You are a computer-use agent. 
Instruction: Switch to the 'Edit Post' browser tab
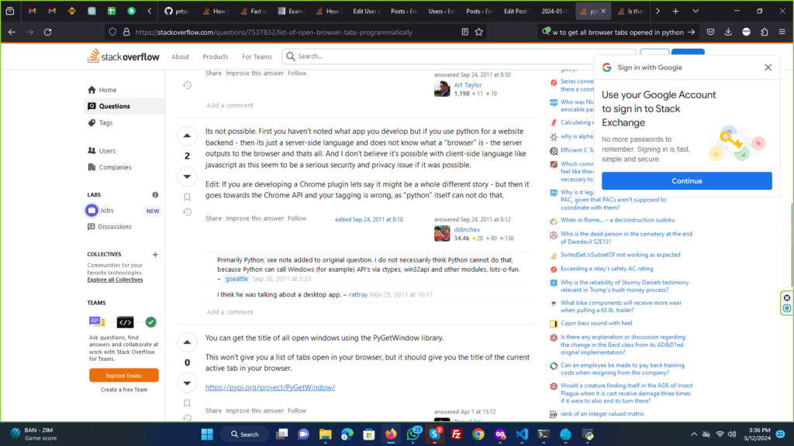point(515,12)
